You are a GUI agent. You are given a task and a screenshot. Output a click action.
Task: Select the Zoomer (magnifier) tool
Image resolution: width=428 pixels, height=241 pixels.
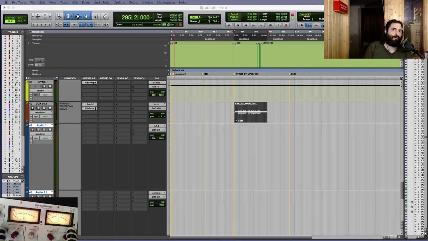tap(59, 16)
